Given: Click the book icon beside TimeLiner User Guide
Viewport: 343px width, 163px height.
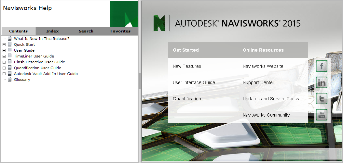Looking at the screenshot, I should 9,56.
